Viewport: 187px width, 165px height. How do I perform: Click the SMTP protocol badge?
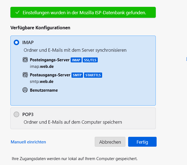pos(77,75)
